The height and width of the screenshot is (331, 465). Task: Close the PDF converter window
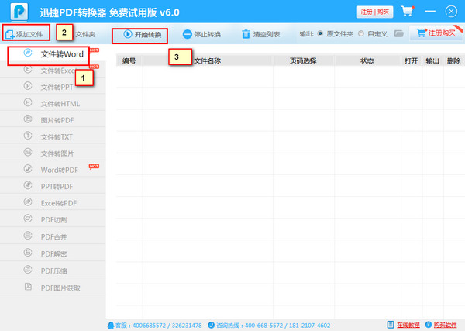[451, 12]
